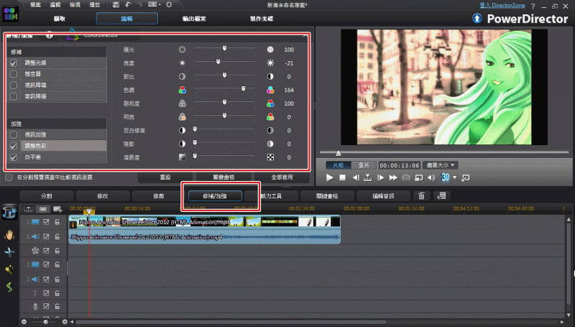Take a snapshot with the camera icon
The width and height of the screenshot is (575, 327).
[x=406, y=178]
